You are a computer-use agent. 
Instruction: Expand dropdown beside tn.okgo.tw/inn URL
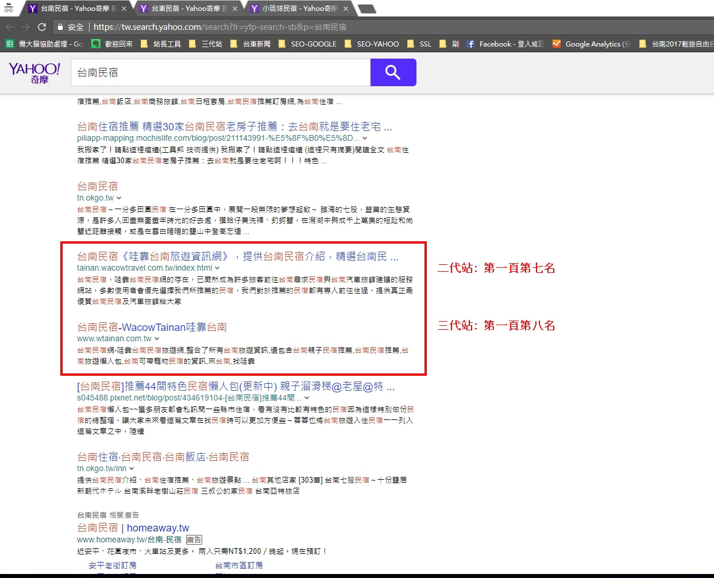132,469
